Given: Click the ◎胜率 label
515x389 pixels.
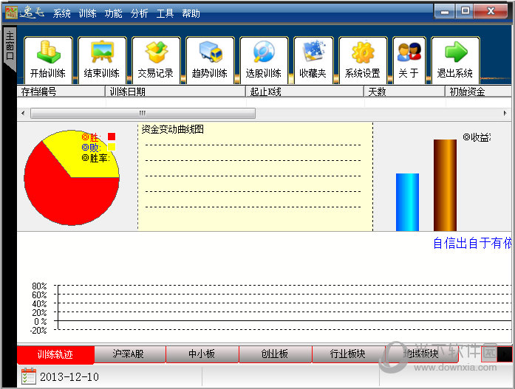Looking at the screenshot, I should [95, 158].
